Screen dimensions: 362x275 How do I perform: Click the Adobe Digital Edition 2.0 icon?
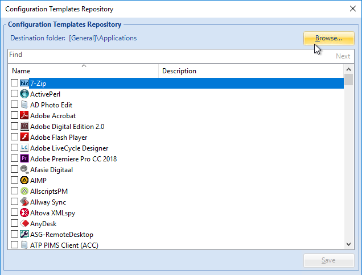click(24, 126)
